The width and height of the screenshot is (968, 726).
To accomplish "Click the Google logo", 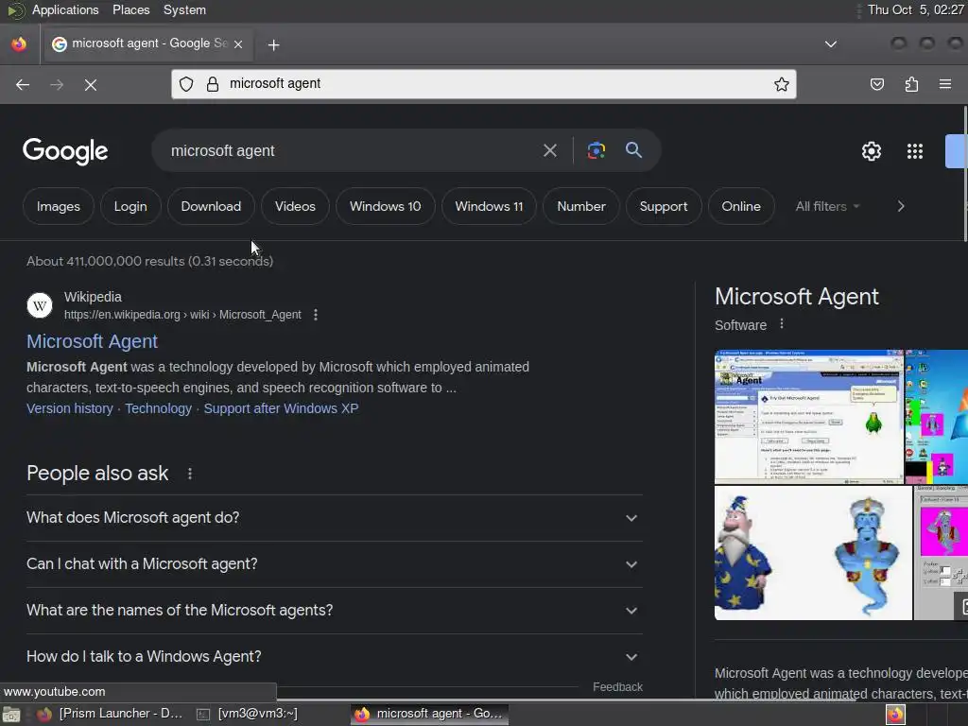I will (x=65, y=151).
